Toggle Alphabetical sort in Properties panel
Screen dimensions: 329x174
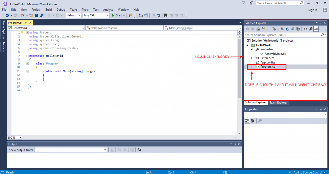coord(253,121)
